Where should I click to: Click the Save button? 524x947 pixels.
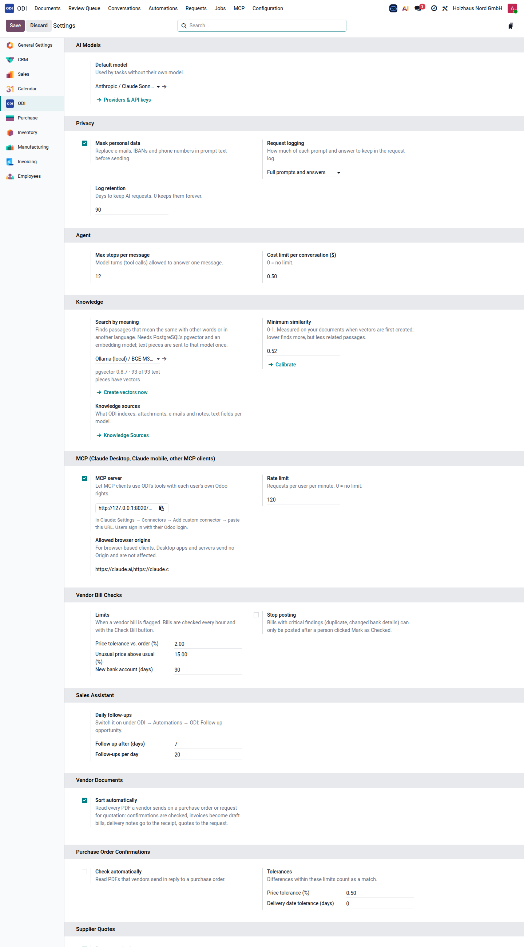tap(15, 25)
